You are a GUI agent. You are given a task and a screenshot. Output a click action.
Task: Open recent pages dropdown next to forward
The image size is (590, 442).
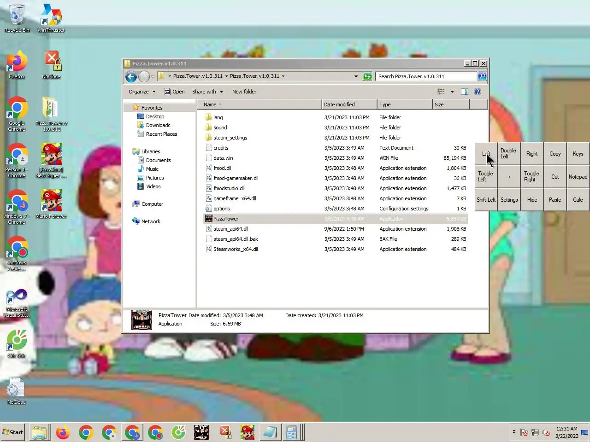153,76
